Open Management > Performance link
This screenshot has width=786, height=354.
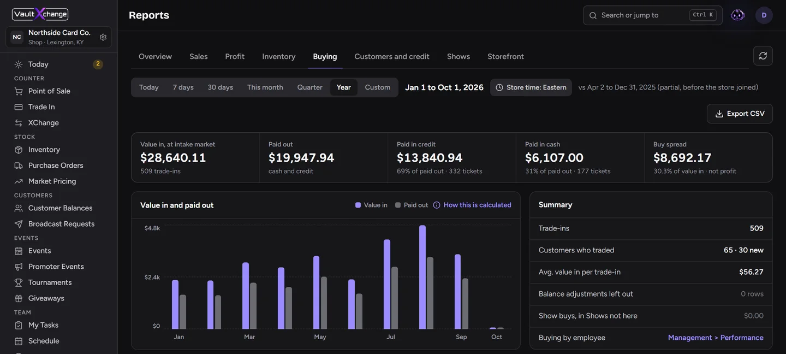tap(716, 338)
